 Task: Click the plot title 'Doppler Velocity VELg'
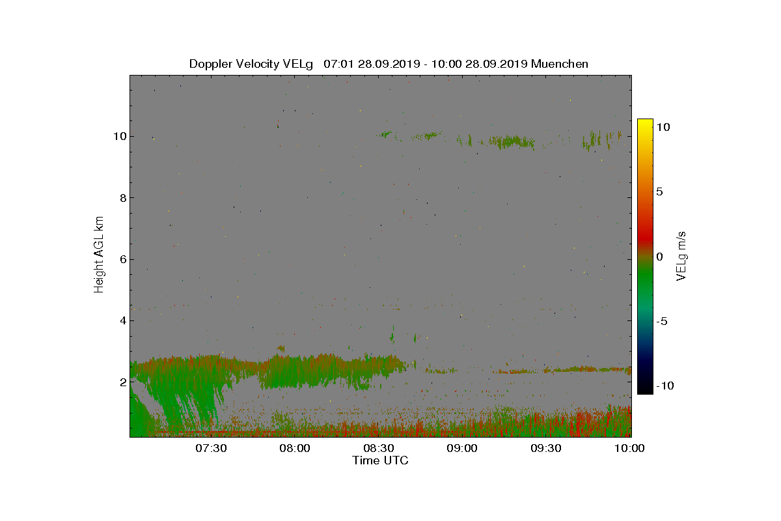click(251, 64)
